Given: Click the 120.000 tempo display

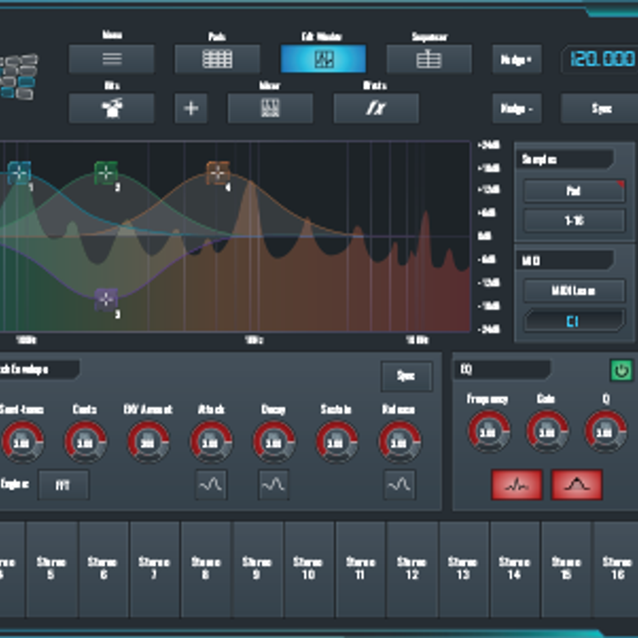Looking at the screenshot, I should coord(600,59).
